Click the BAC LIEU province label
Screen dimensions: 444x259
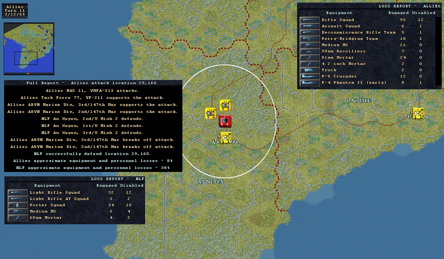(x=359, y=101)
